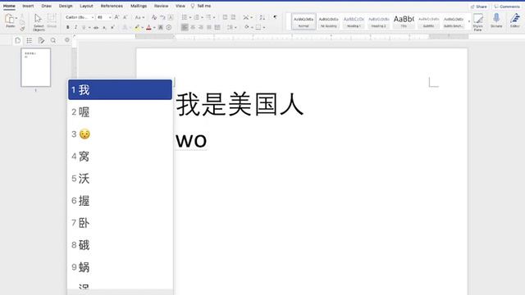
Task: Align text right
Action: (x=201, y=27)
